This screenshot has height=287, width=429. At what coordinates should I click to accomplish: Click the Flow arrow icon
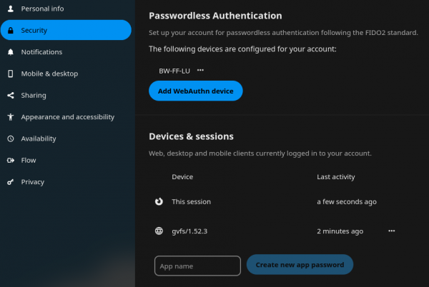[x=11, y=161]
